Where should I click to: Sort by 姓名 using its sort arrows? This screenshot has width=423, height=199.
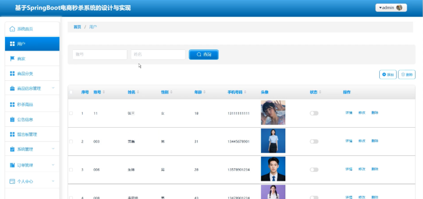(x=138, y=92)
